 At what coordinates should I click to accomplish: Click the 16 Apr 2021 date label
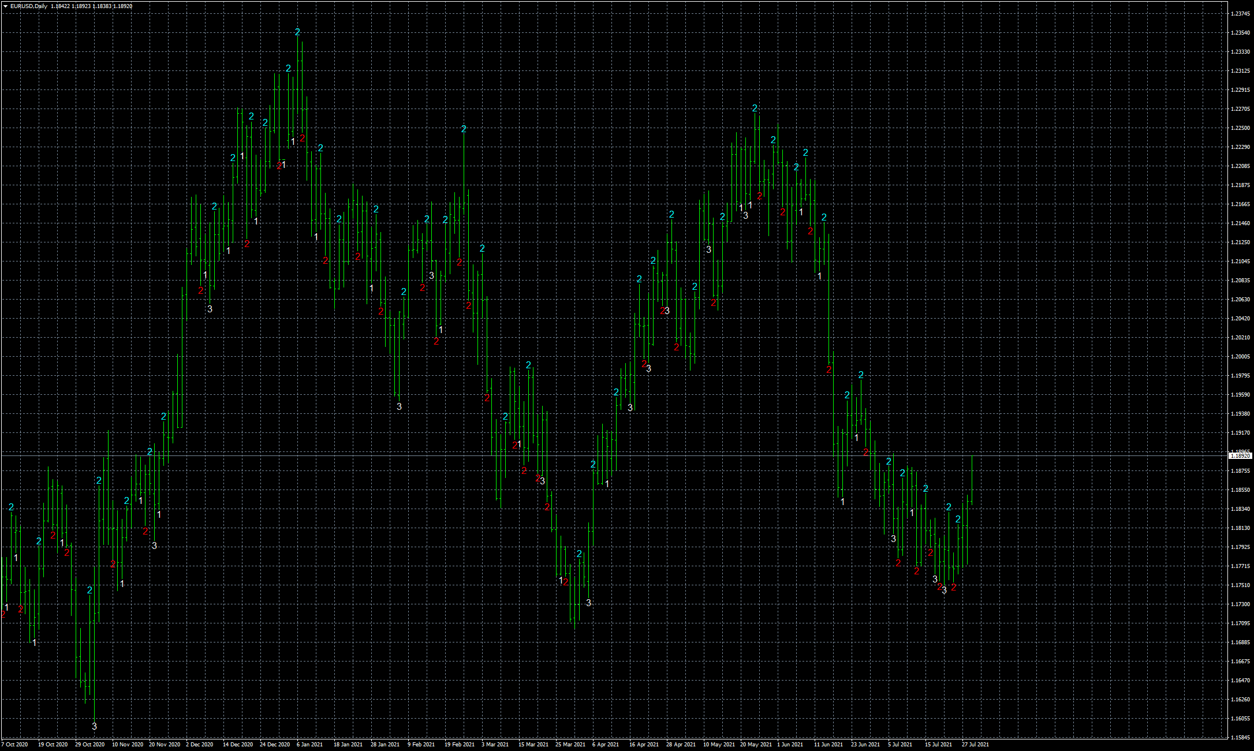(x=644, y=745)
